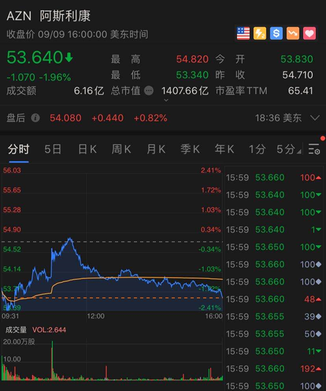Tap the after-hours price 54.080
Screen dimensions: 326x391
(65, 118)
